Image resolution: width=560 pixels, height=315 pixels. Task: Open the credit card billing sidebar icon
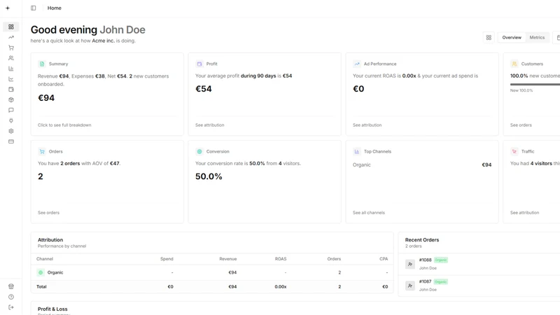coord(11,141)
